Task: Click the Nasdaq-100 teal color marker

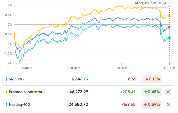Action: click(x=6, y=104)
